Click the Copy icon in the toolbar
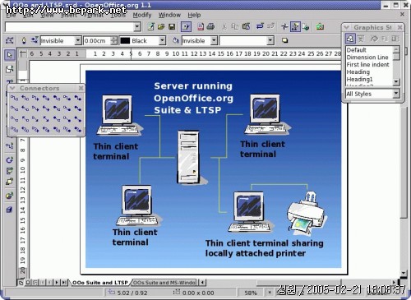The width and height of the screenshot is (411, 300). click(235, 26)
